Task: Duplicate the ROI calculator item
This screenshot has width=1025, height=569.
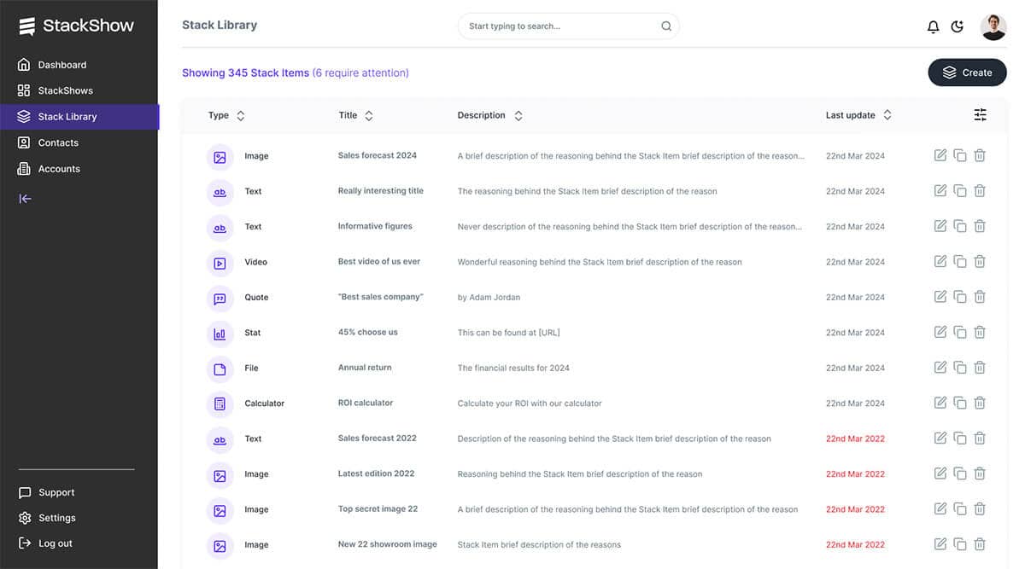Action: click(x=959, y=402)
